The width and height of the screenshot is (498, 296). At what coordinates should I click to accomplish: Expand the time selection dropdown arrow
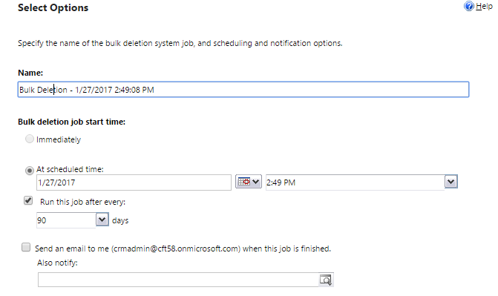point(451,182)
